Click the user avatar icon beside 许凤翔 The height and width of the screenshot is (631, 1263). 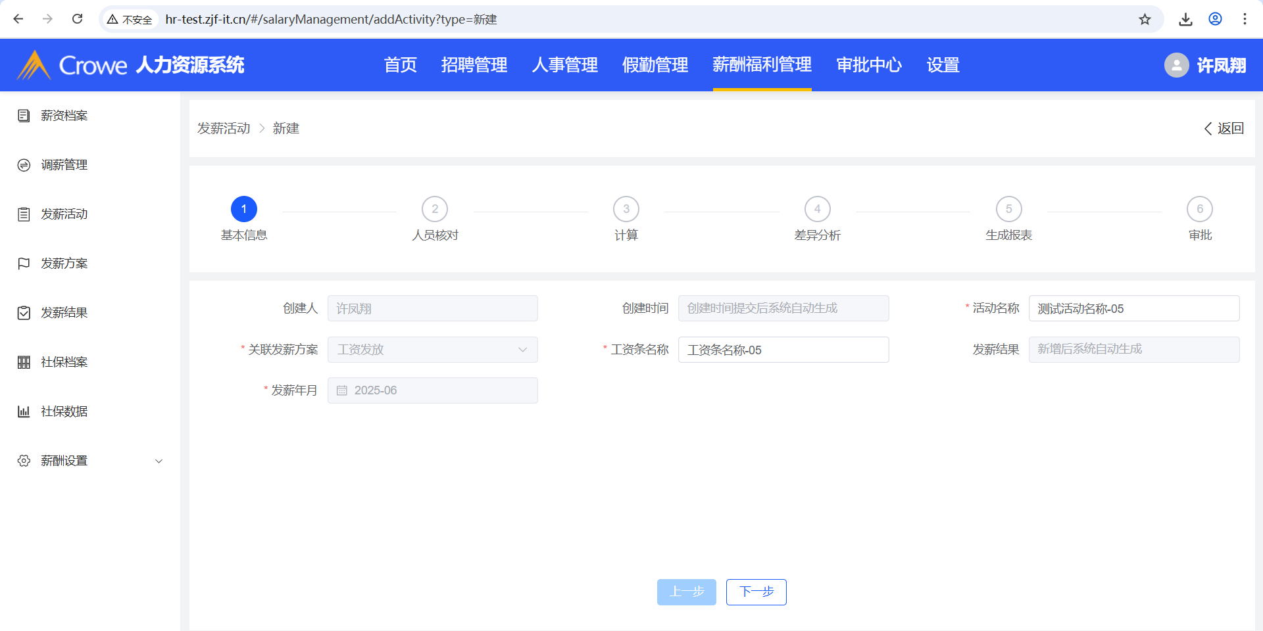click(1176, 65)
